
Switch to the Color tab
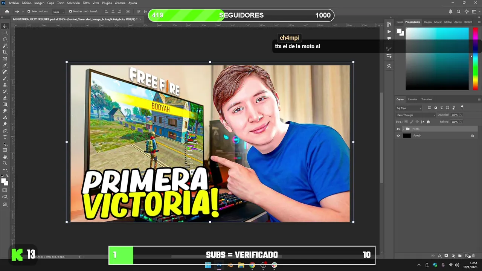click(400, 22)
